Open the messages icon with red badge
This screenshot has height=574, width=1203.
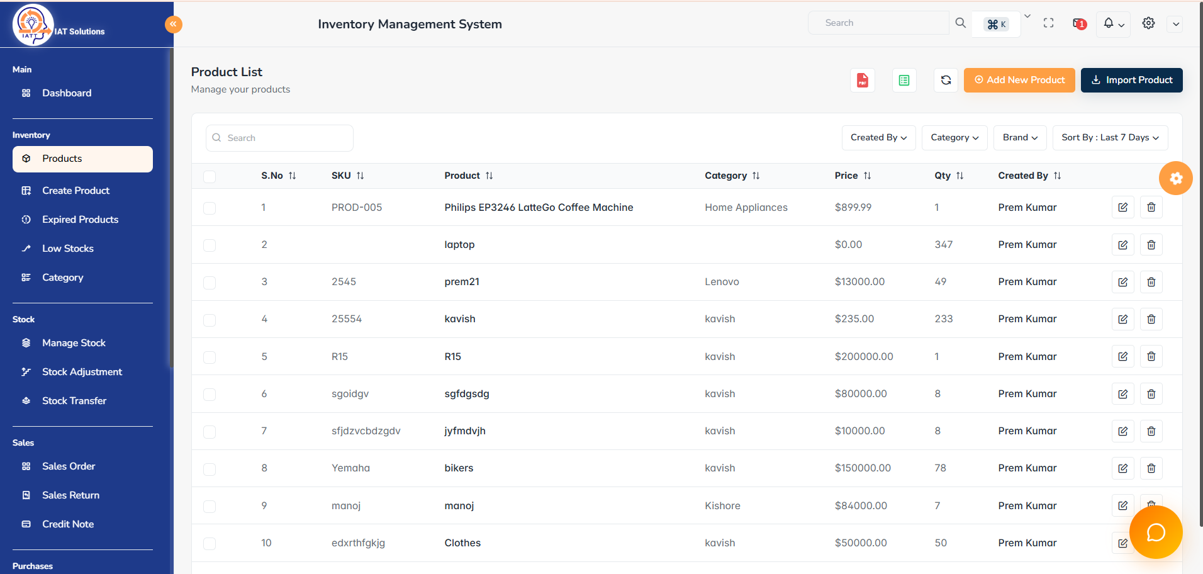pyautogui.click(x=1080, y=23)
